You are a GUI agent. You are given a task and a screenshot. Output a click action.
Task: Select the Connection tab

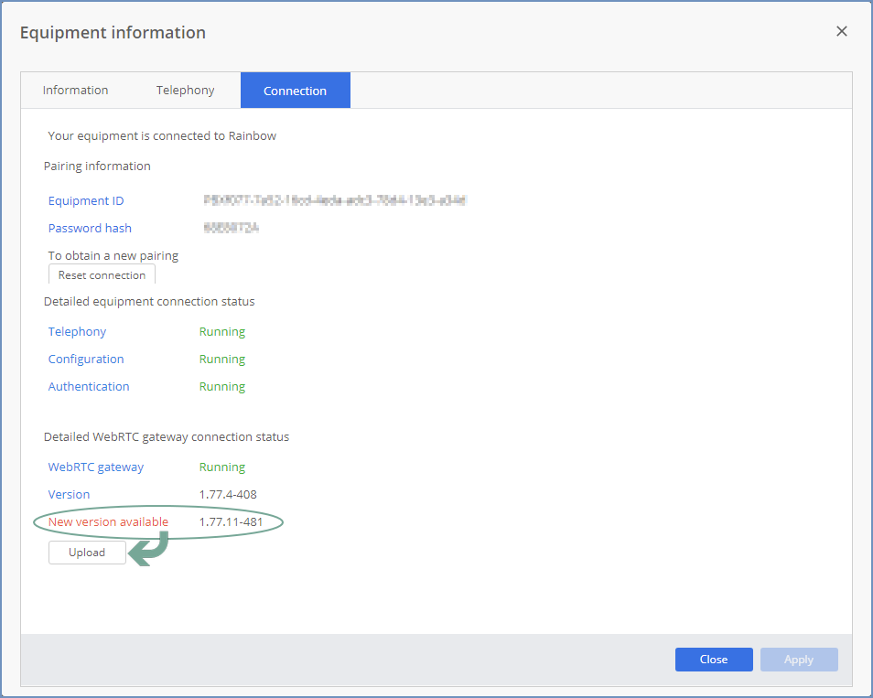click(x=295, y=91)
